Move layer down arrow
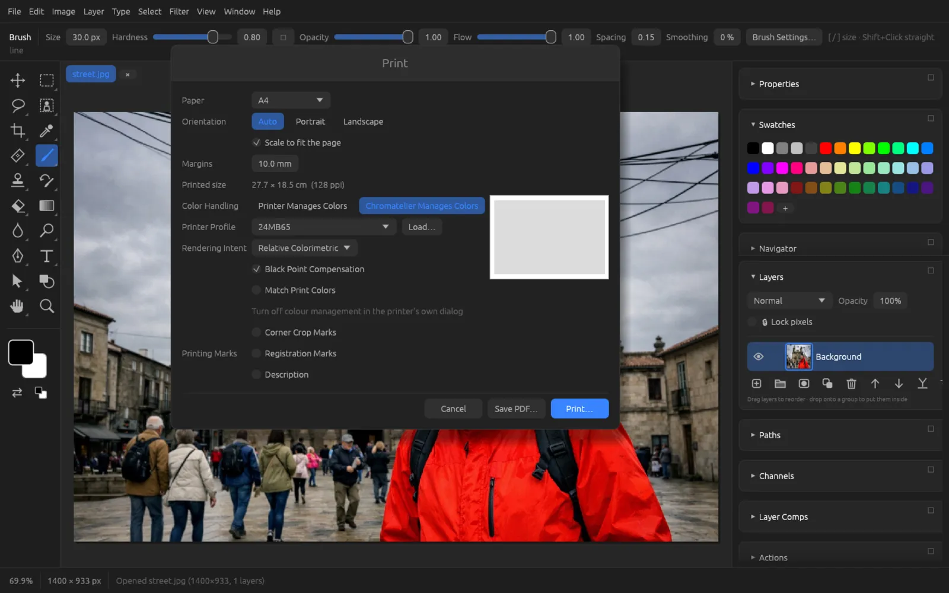 point(899,384)
